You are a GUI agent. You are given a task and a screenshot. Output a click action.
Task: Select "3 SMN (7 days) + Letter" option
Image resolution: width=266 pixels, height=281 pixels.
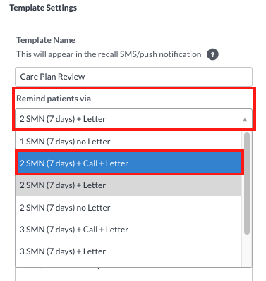(128, 251)
